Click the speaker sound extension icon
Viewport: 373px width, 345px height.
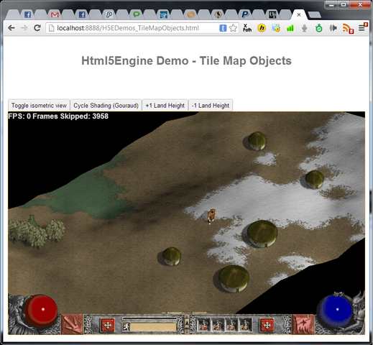333,28
